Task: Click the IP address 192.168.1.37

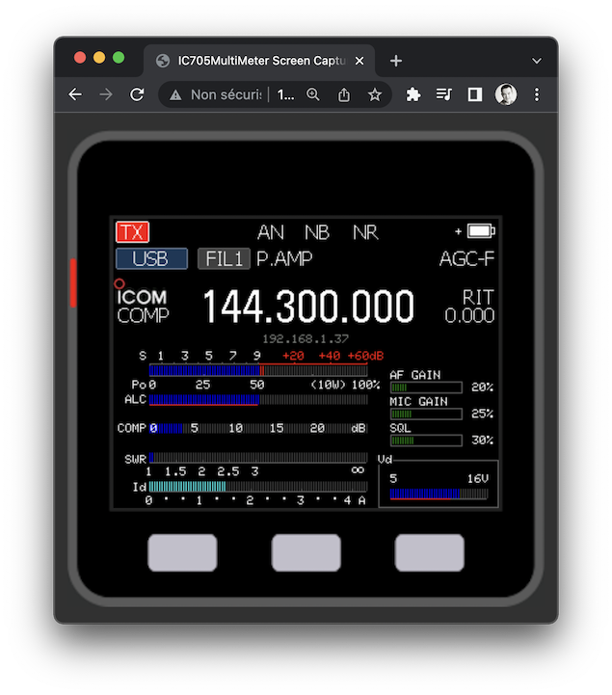Action: coord(306,339)
